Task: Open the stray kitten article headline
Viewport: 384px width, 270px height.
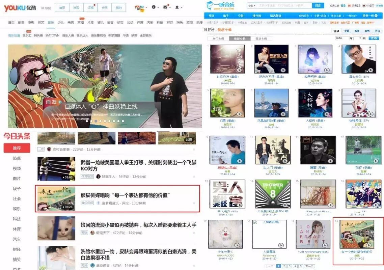Action: point(139,225)
